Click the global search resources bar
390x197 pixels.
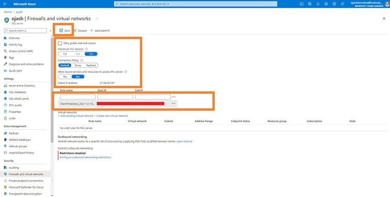pos(195,4)
